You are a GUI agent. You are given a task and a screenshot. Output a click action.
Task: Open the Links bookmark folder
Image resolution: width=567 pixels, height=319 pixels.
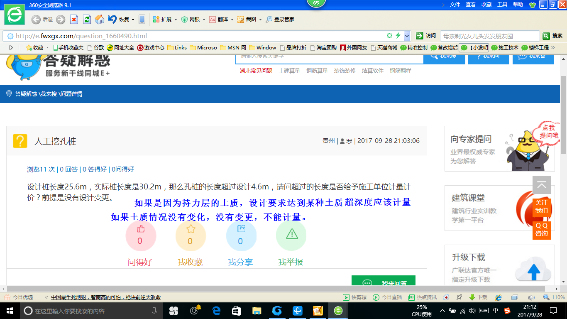tap(177, 48)
